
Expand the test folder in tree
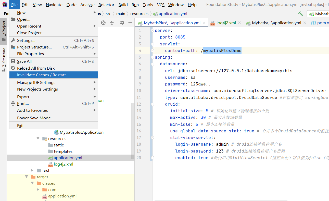click(32, 170)
